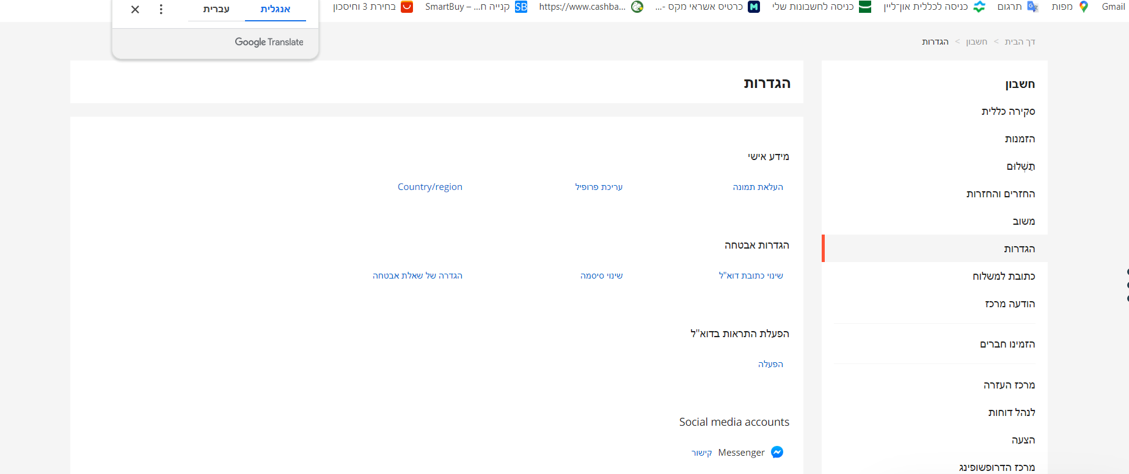The image size is (1129, 474).
Task: Click הגדרות at the end of the breadcrumb
Action: (935, 42)
